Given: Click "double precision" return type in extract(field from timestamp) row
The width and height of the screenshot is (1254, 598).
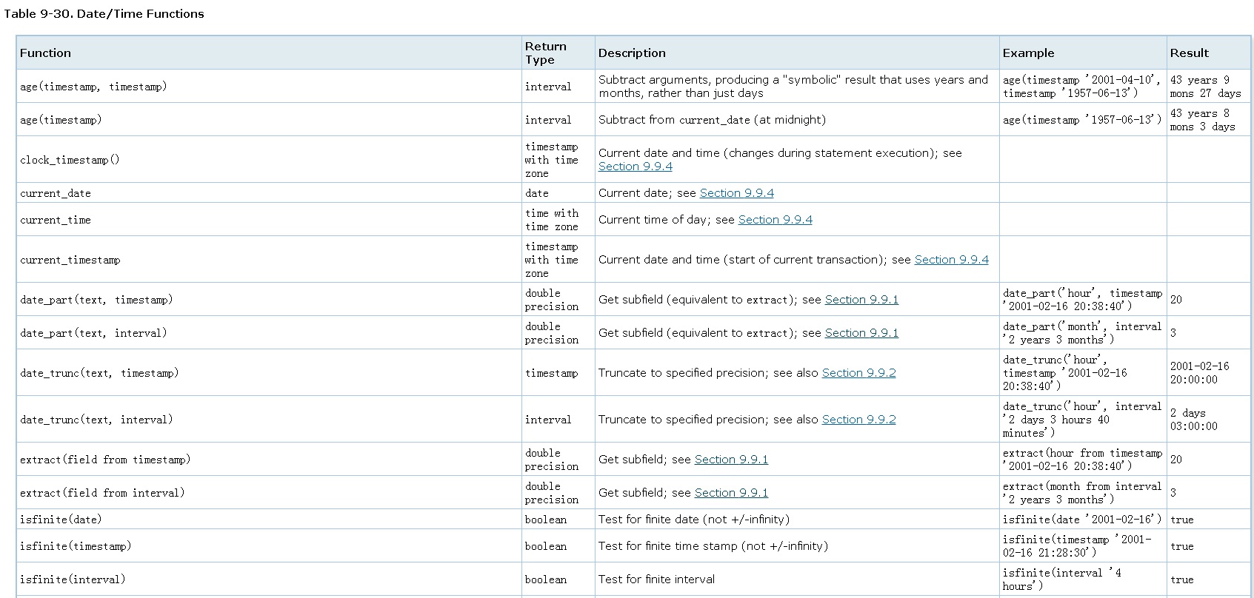Looking at the screenshot, I should tap(552, 460).
